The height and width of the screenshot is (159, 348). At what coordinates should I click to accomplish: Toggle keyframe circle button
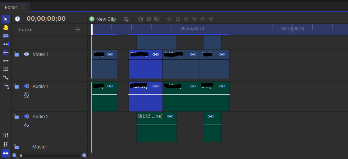click(x=149, y=19)
